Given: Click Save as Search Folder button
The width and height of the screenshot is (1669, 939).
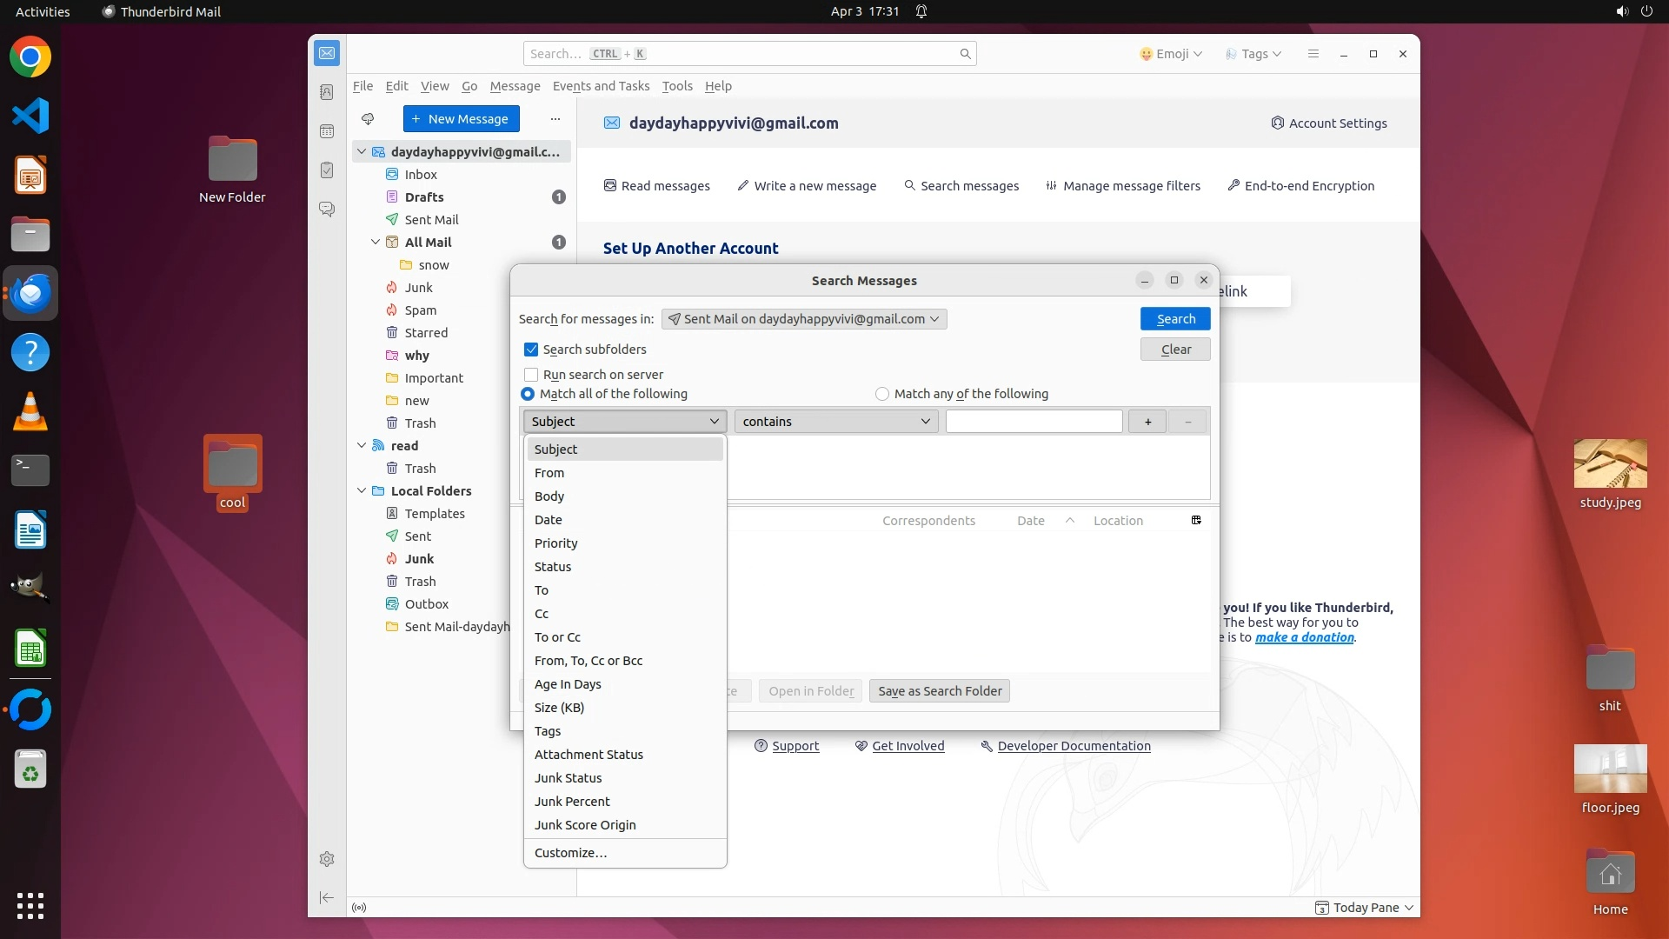Looking at the screenshot, I should coord(939,691).
